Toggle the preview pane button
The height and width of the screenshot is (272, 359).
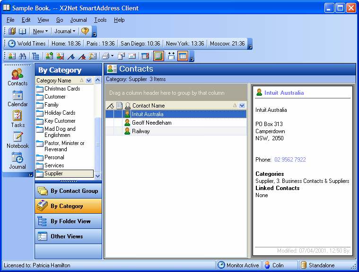tap(158, 56)
